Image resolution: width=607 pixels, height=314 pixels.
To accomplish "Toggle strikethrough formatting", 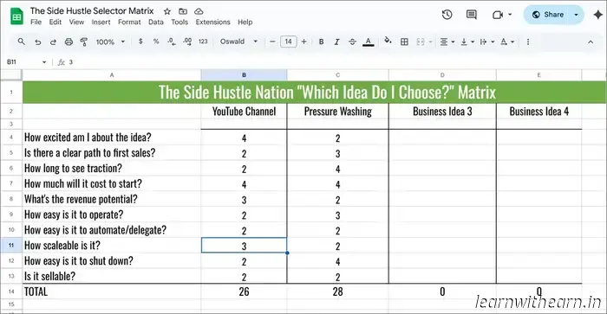I will click(x=352, y=42).
